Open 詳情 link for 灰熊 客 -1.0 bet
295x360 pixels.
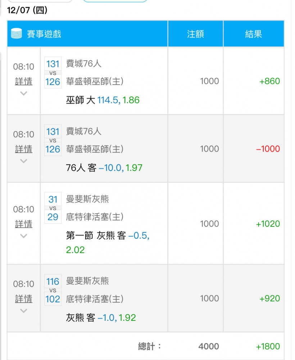tap(24, 299)
